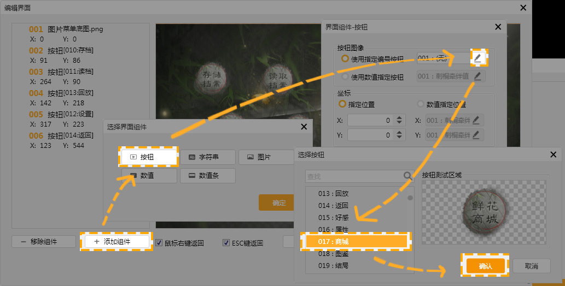Select the 数值条 component type
This screenshot has height=286, width=565.
(x=208, y=176)
